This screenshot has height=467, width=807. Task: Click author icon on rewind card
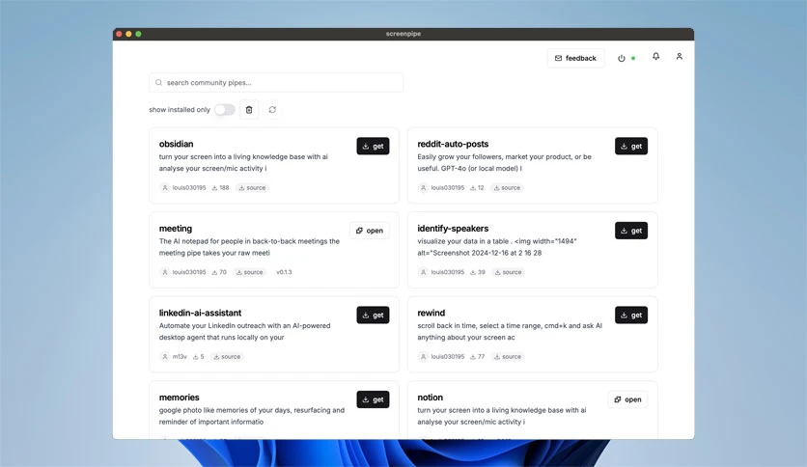(x=423, y=356)
